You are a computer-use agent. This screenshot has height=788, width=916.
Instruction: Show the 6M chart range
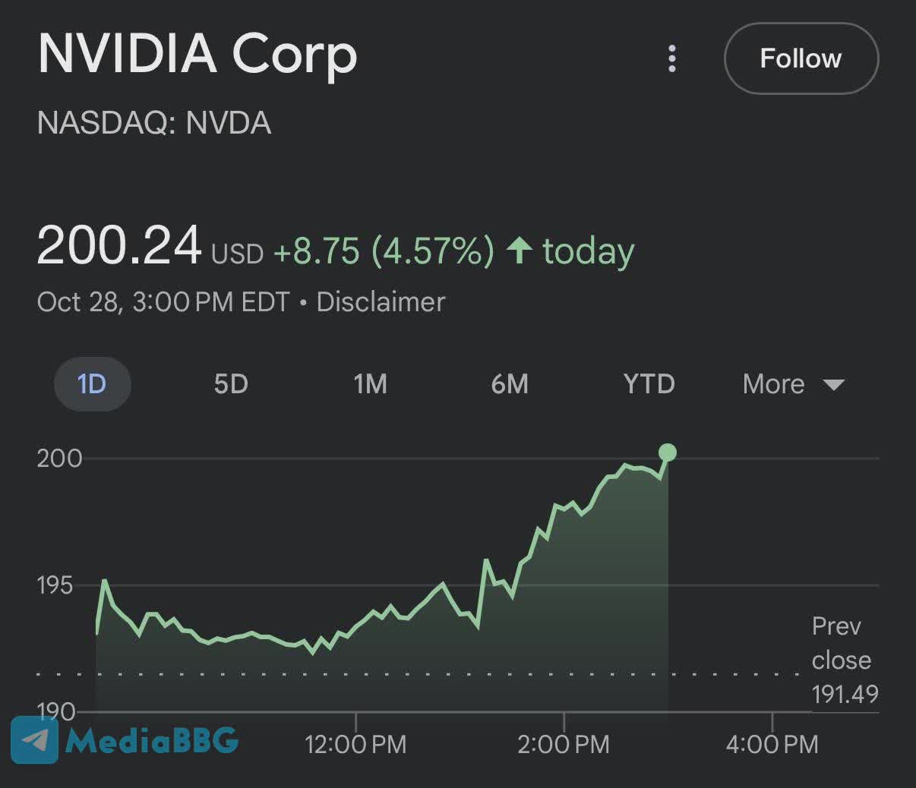pyautogui.click(x=510, y=384)
